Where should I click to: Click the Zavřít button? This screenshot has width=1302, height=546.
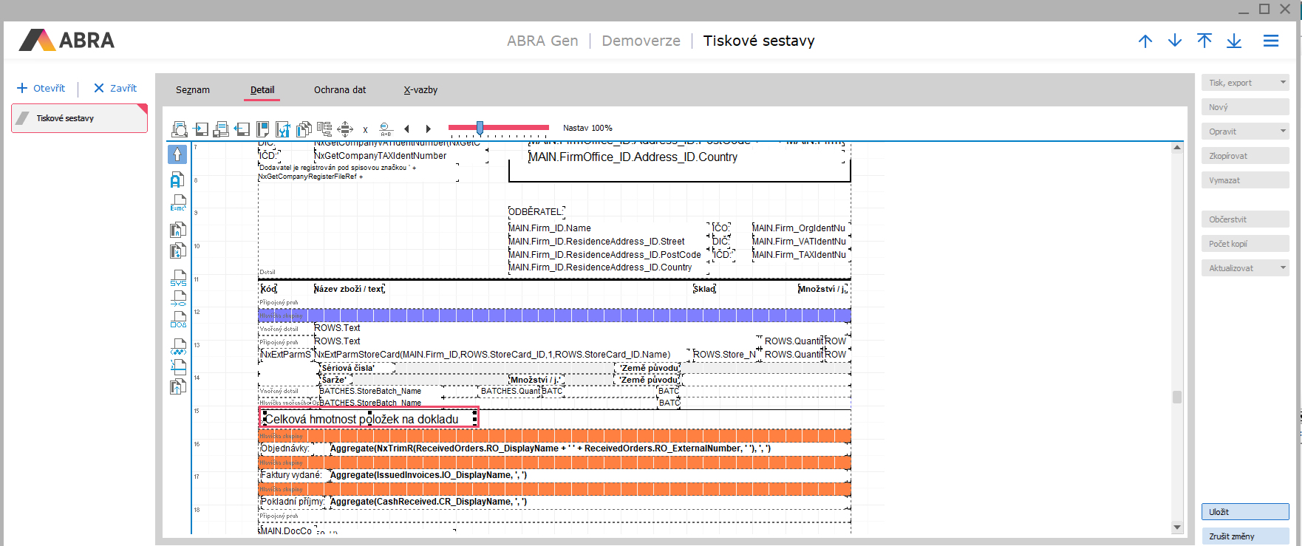[115, 89]
